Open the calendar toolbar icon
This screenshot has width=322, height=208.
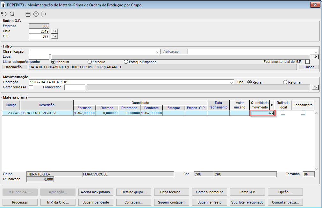[x=28, y=14]
